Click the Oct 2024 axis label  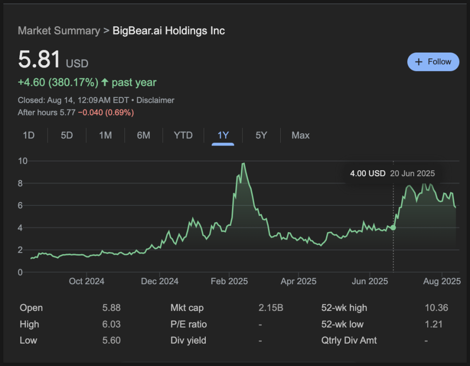(x=87, y=281)
